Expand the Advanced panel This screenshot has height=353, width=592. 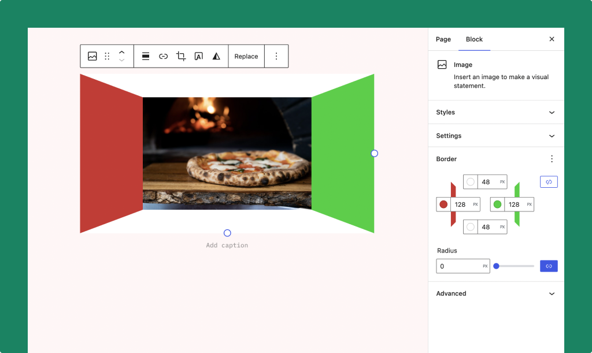pos(495,293)
